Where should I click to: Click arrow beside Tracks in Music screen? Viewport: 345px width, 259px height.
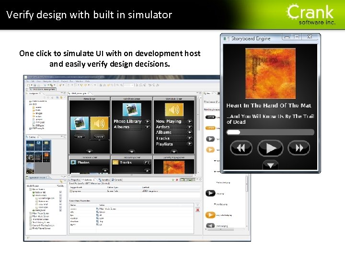(x=189, y=138)
